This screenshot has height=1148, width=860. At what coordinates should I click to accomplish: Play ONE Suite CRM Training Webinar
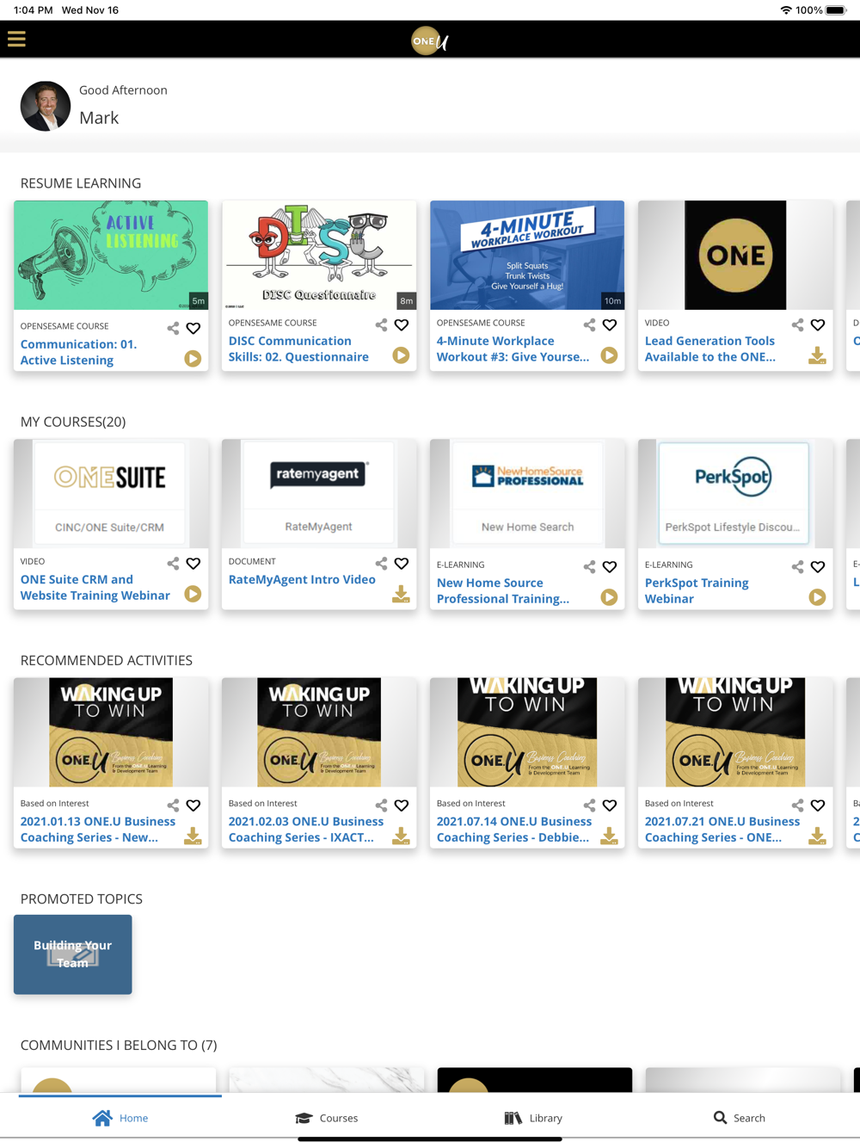coord(193,594)
